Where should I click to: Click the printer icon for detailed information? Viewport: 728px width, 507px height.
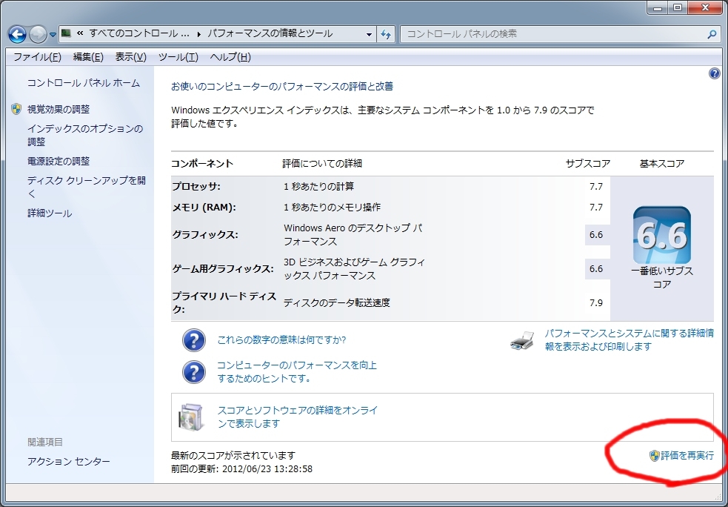(x=523, y=341)
